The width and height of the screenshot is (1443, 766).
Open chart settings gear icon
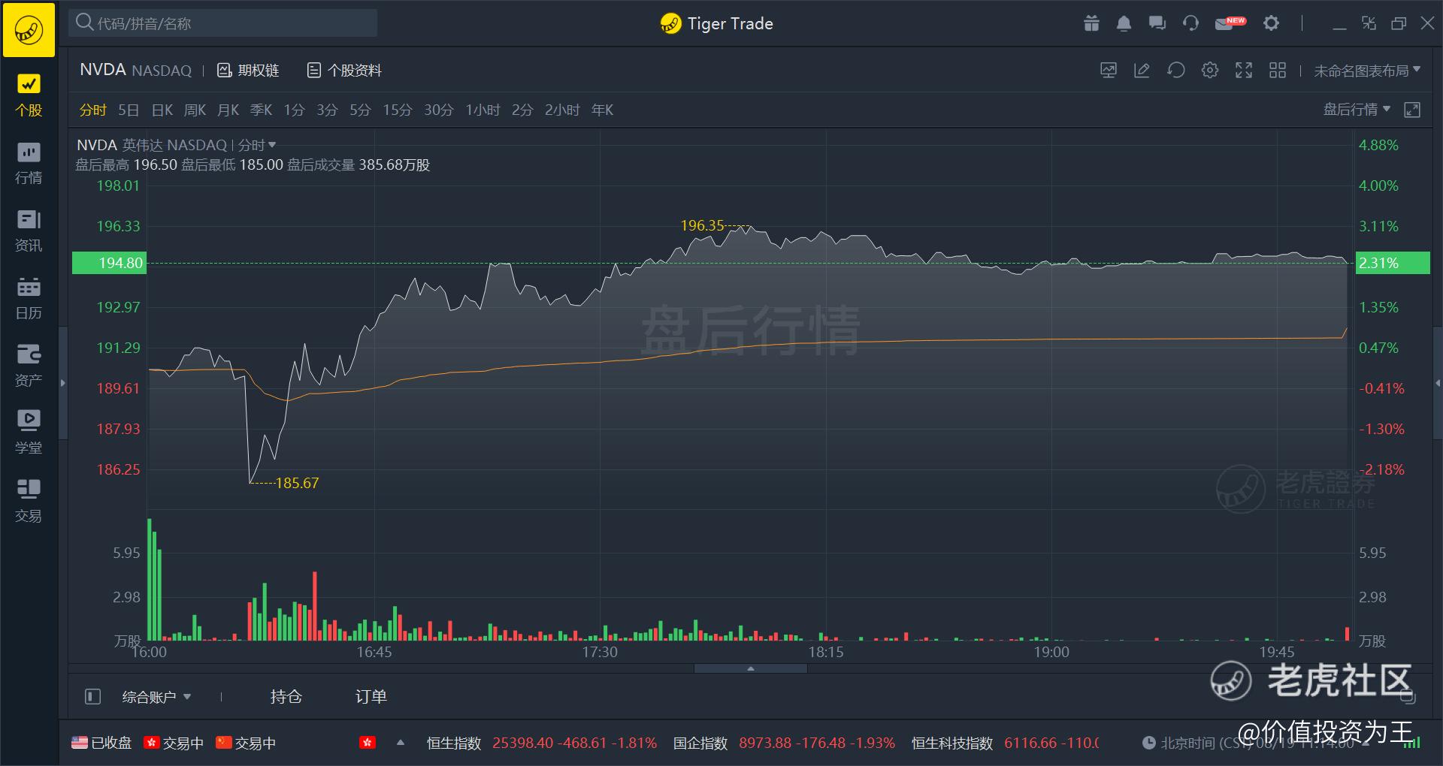pos(1209,70)
